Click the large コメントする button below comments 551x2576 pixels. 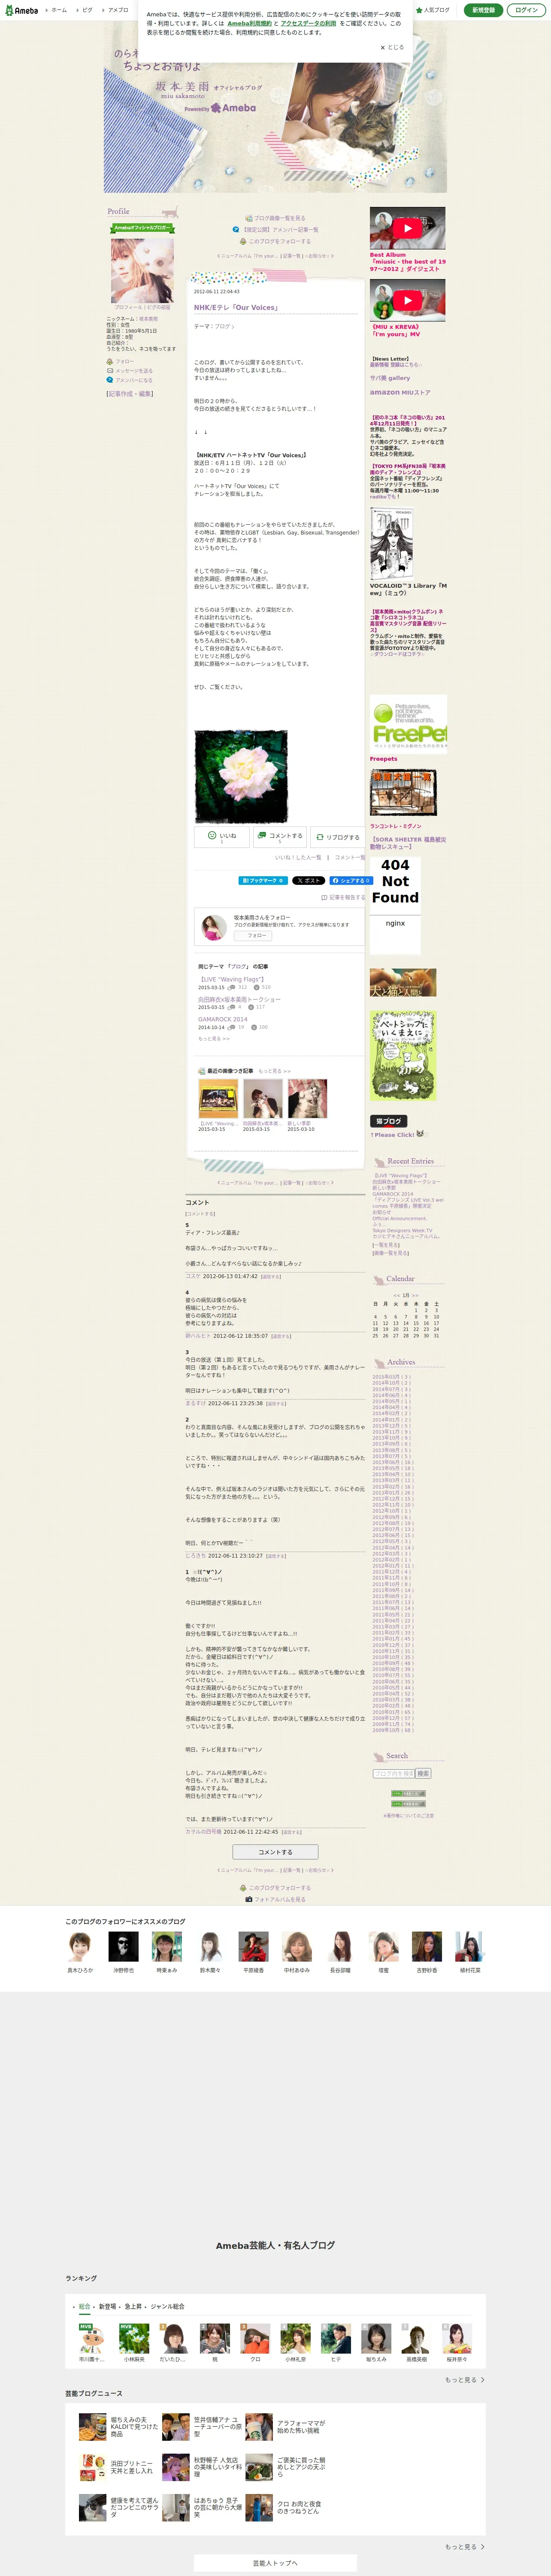[275, 1852]
